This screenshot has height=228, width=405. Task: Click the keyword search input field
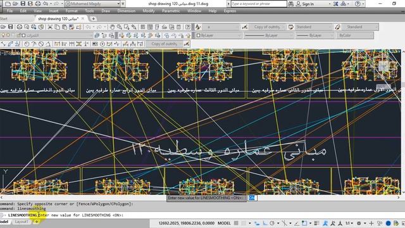[x=259, y=4]
